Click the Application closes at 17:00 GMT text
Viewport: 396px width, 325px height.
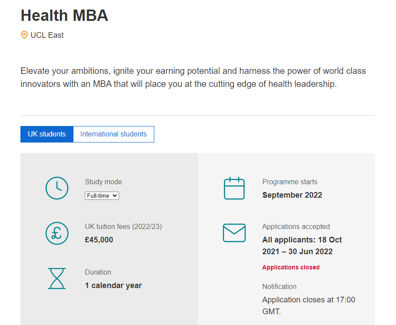(x=309, y=305)
